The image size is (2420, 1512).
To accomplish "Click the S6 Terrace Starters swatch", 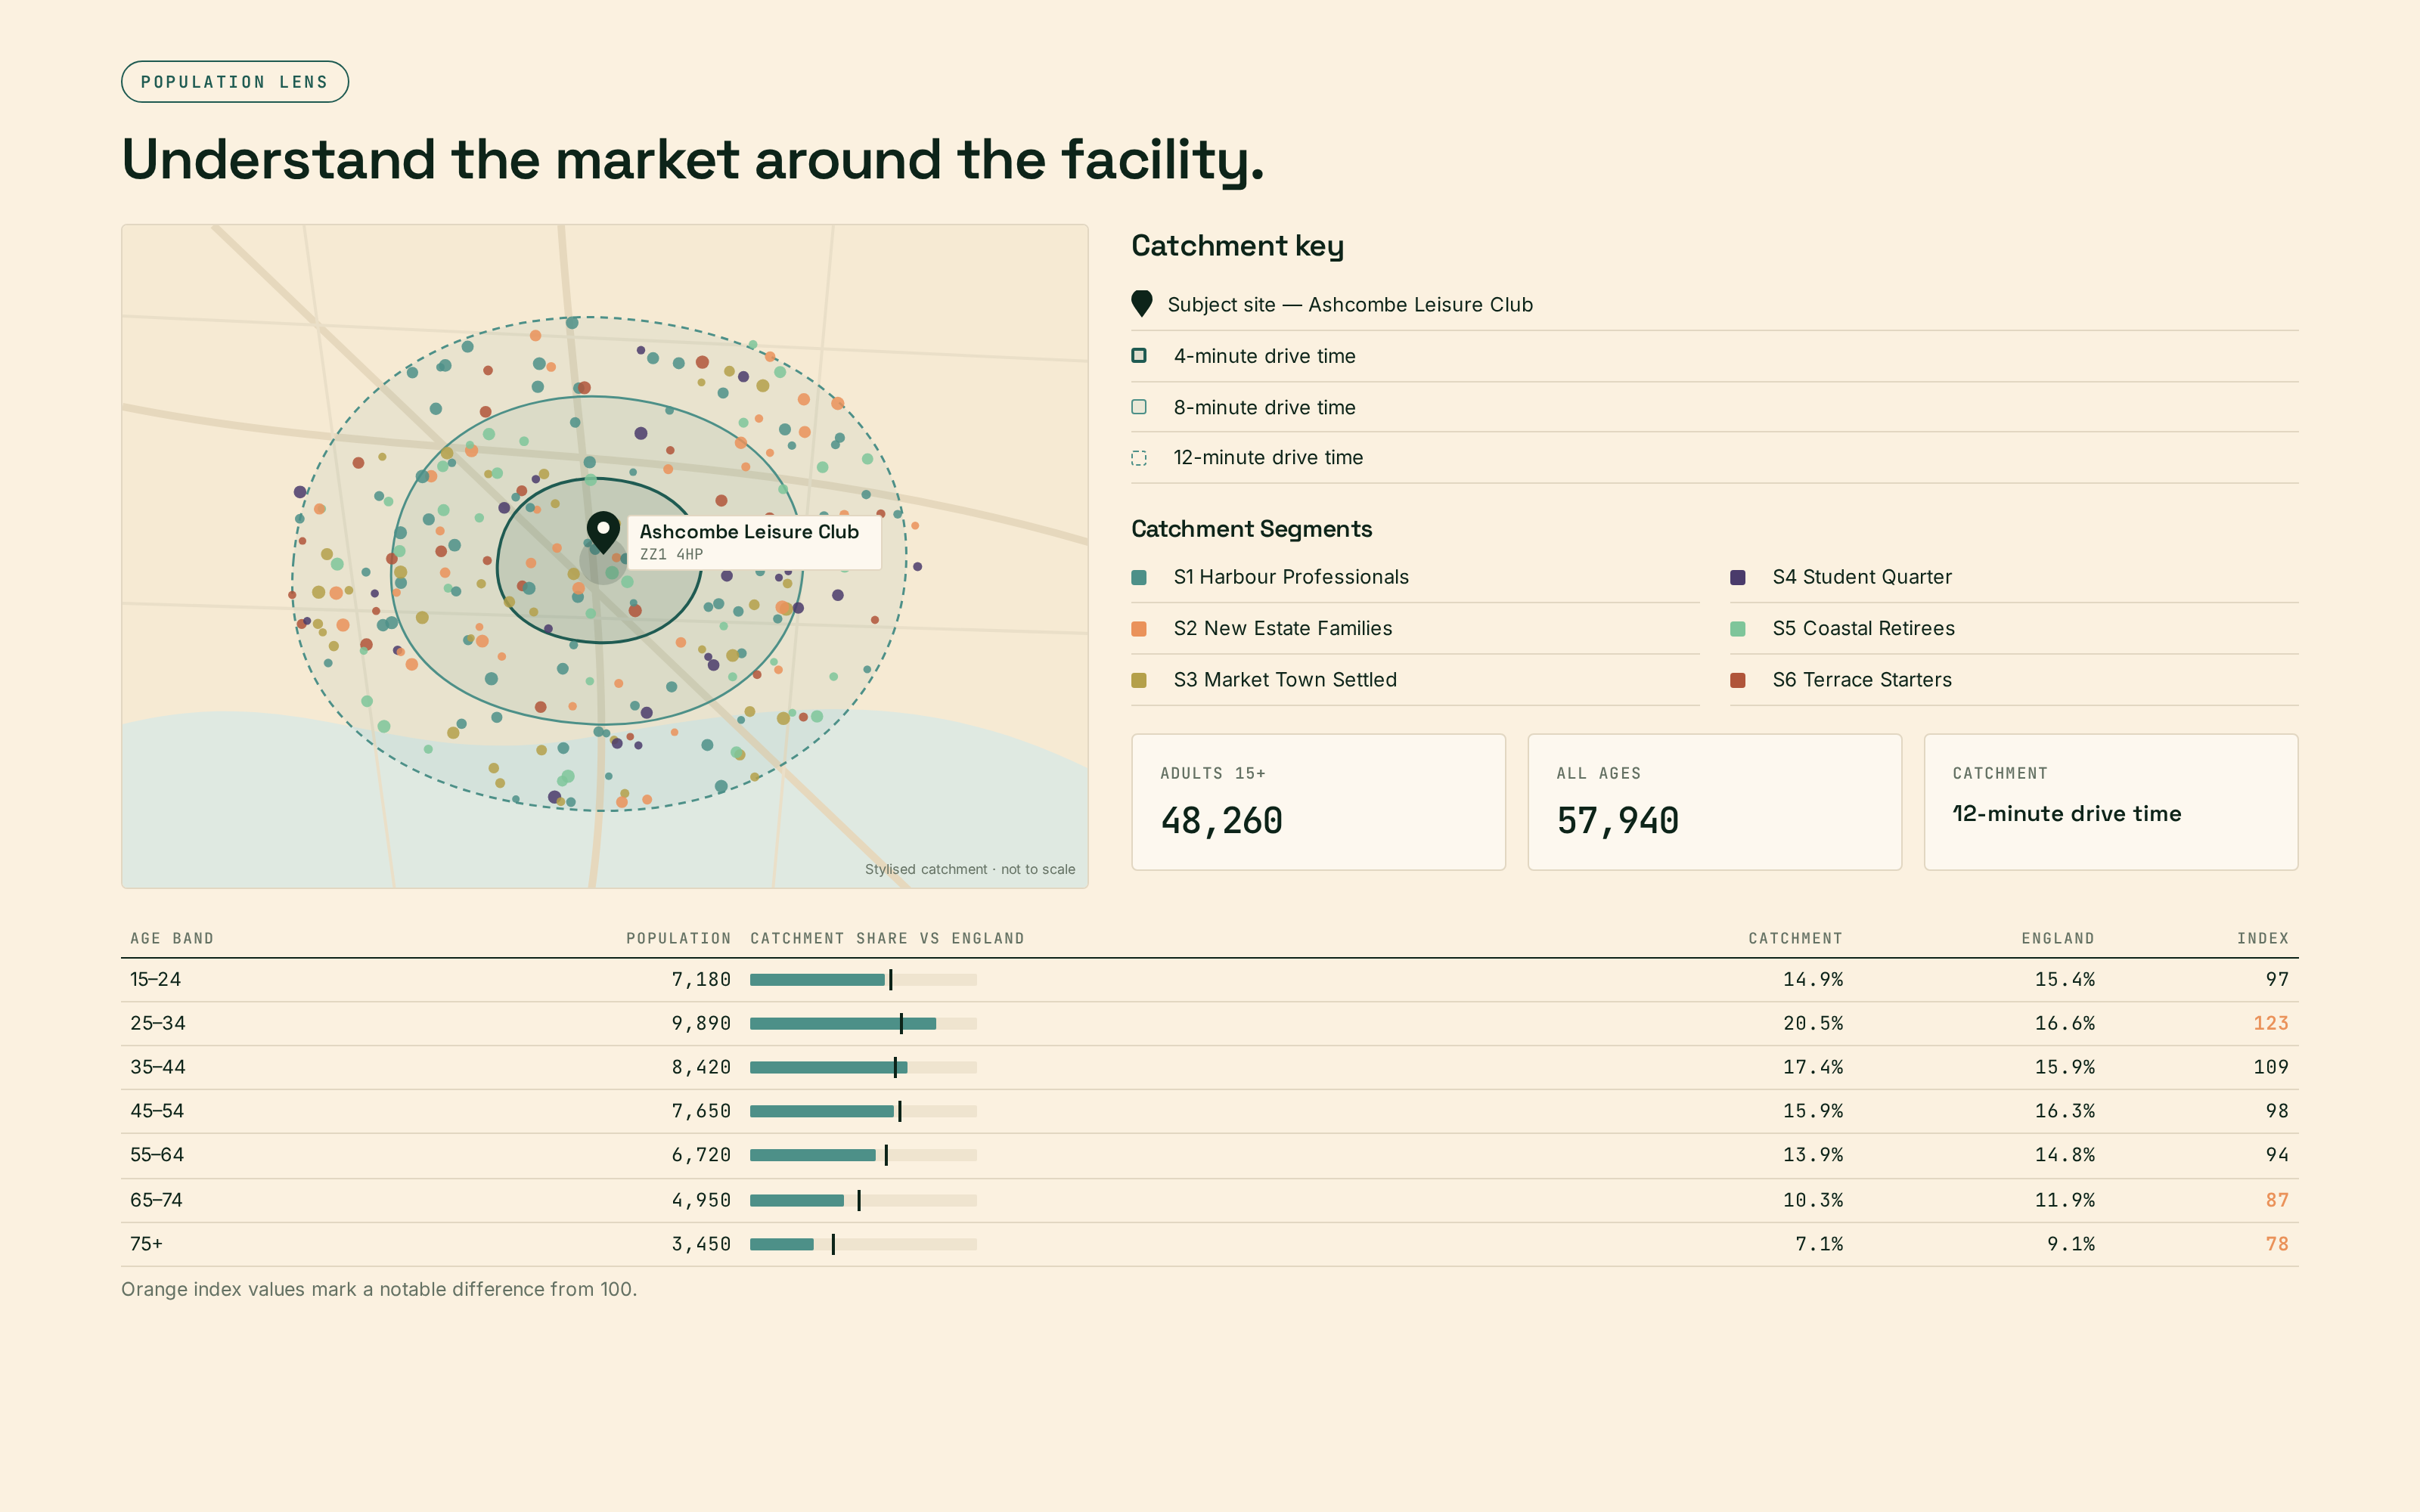I will [1738, 680].
